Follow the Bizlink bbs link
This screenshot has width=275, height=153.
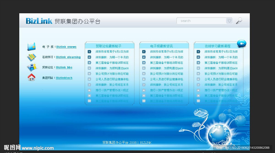[x=64, y=68]
